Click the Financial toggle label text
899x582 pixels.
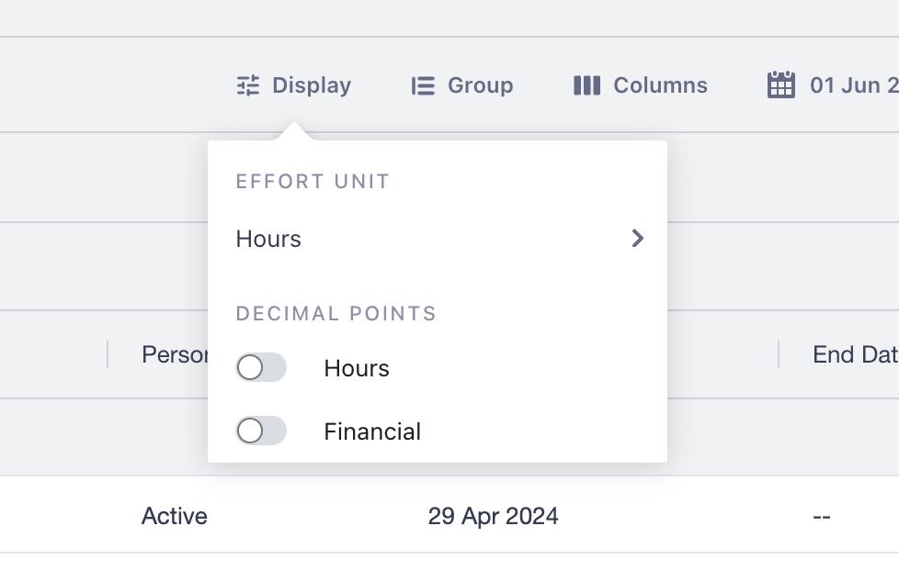372,431
